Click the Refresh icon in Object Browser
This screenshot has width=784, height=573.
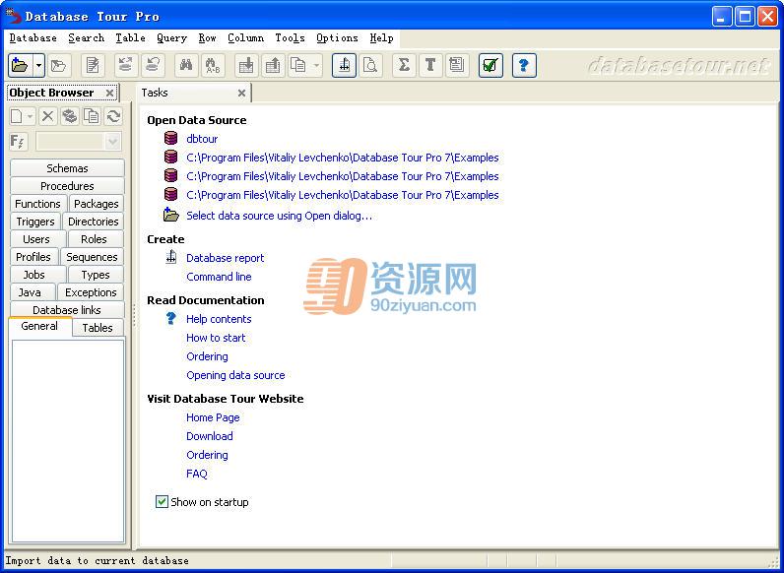pos(113,116)
